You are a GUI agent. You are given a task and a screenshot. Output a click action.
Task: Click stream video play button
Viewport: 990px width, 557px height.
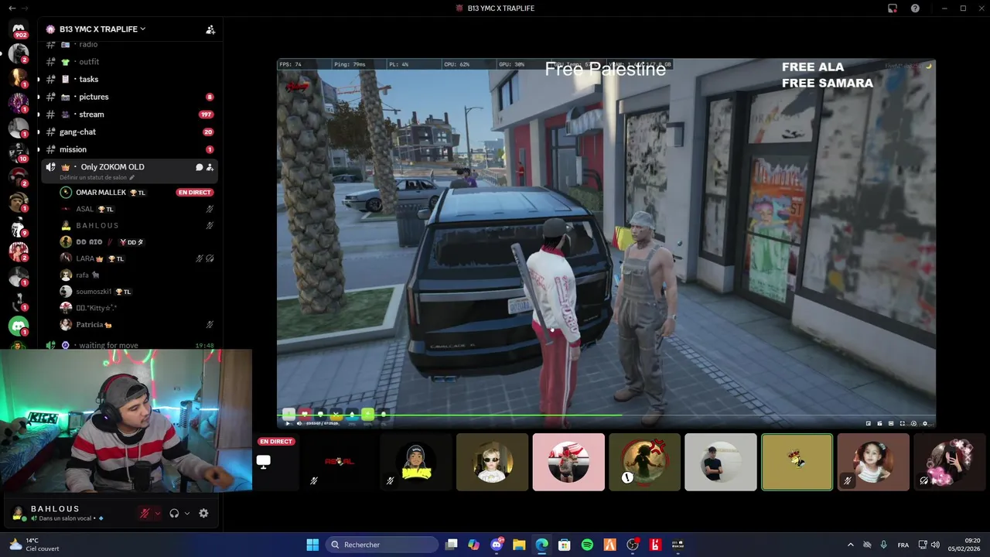[x=288, y=423]
